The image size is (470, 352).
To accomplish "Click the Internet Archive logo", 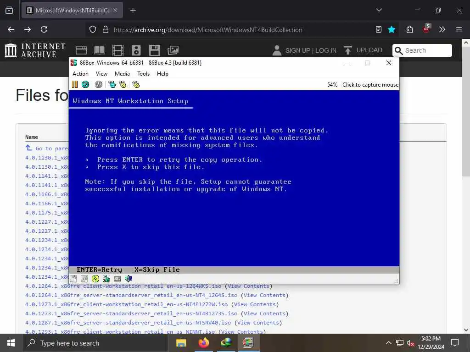I will point(35,50).
